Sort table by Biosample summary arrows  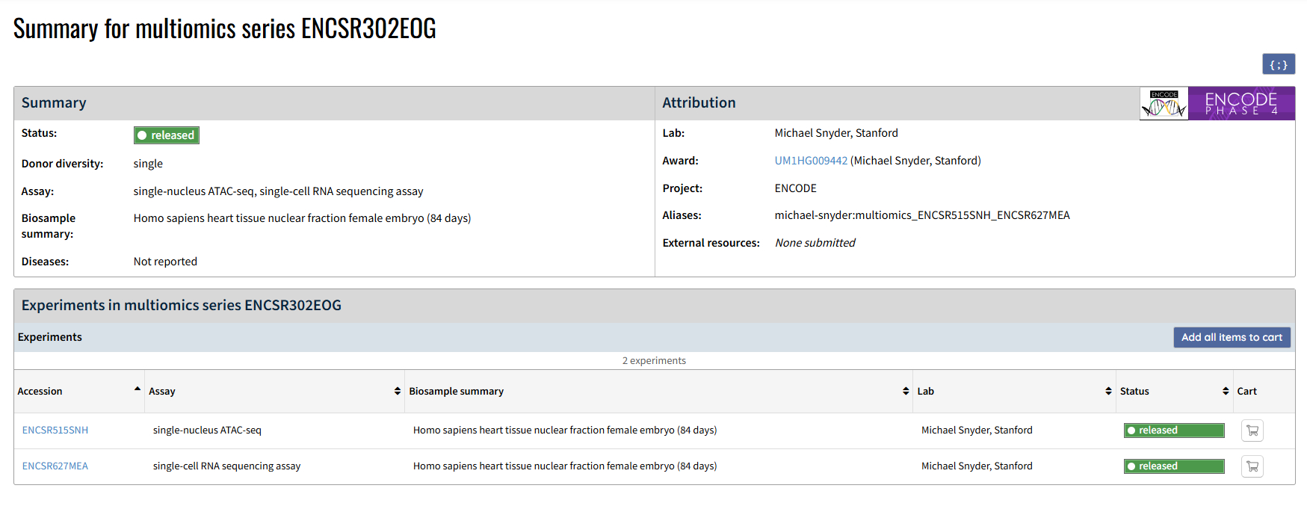point(906,391)
